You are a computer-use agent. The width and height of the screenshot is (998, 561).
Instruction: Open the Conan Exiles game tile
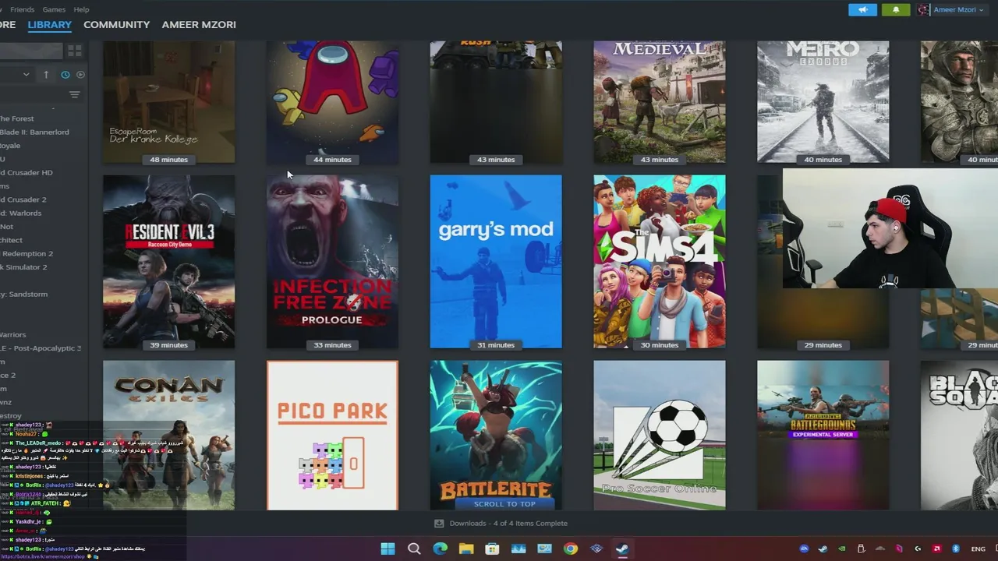[168, 435]
